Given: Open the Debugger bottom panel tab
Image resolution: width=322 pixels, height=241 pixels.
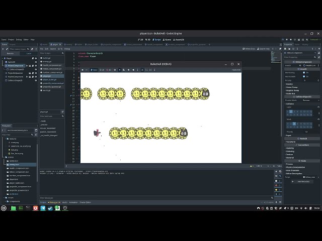Looking at the screenshot, I should point(54,202).
